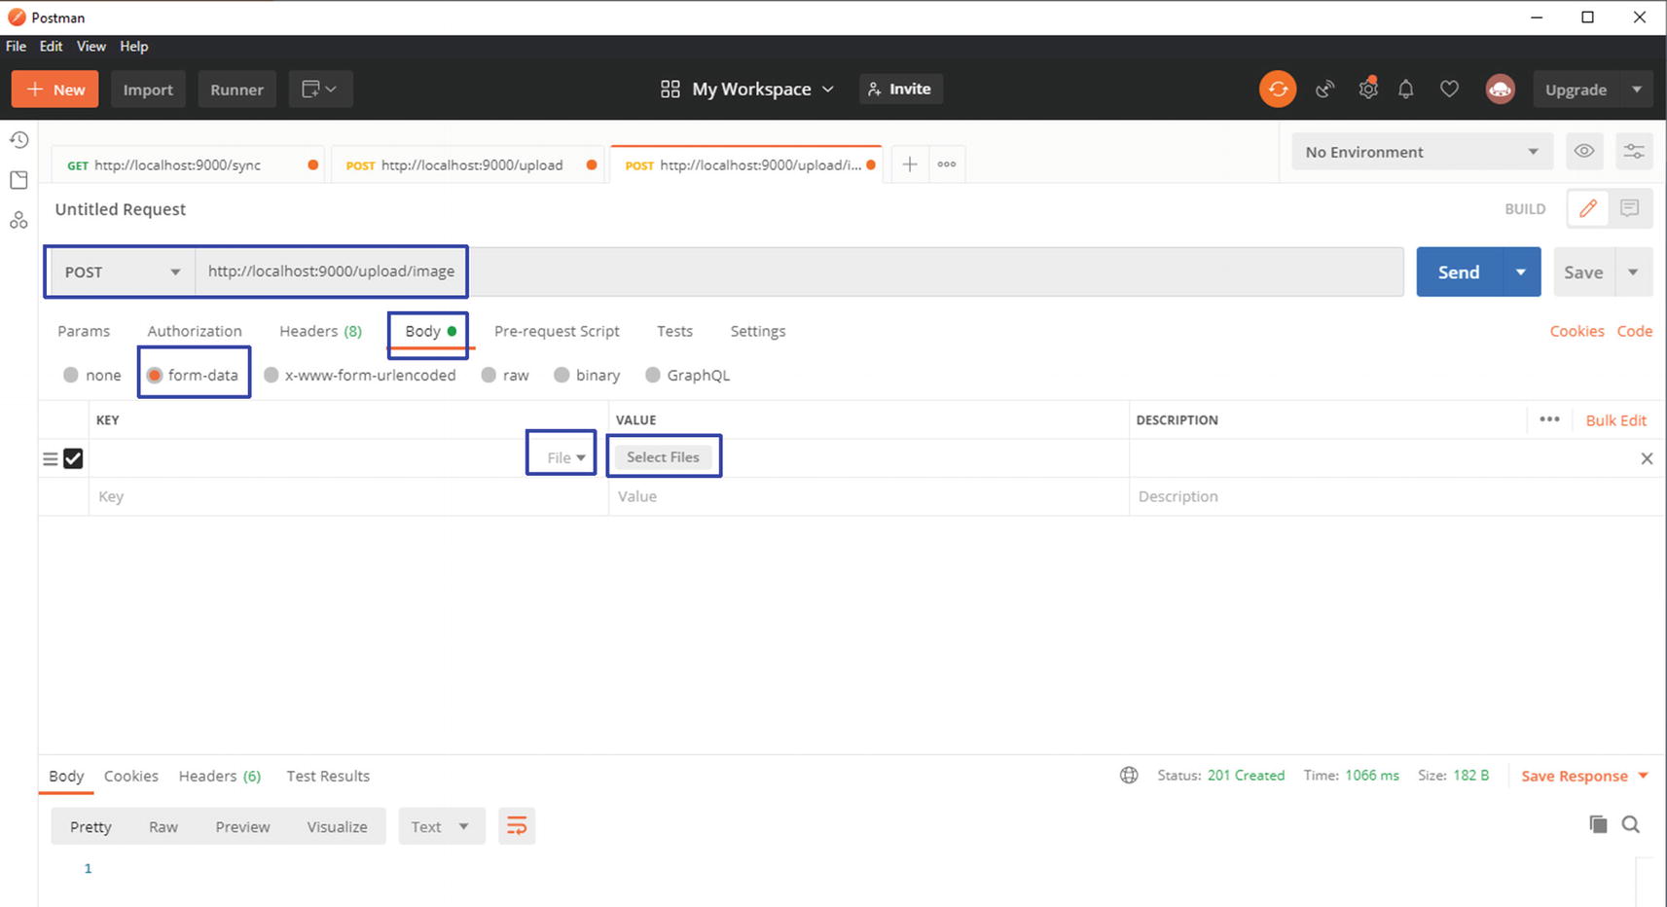Switch to the Headers (8) request tab
The width and height of the screenshot is (1667, 907).
pyautogui.click(x=320, y=331)
